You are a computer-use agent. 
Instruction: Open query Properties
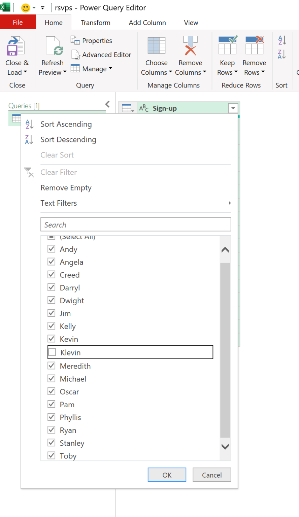(x=92, y=41)
